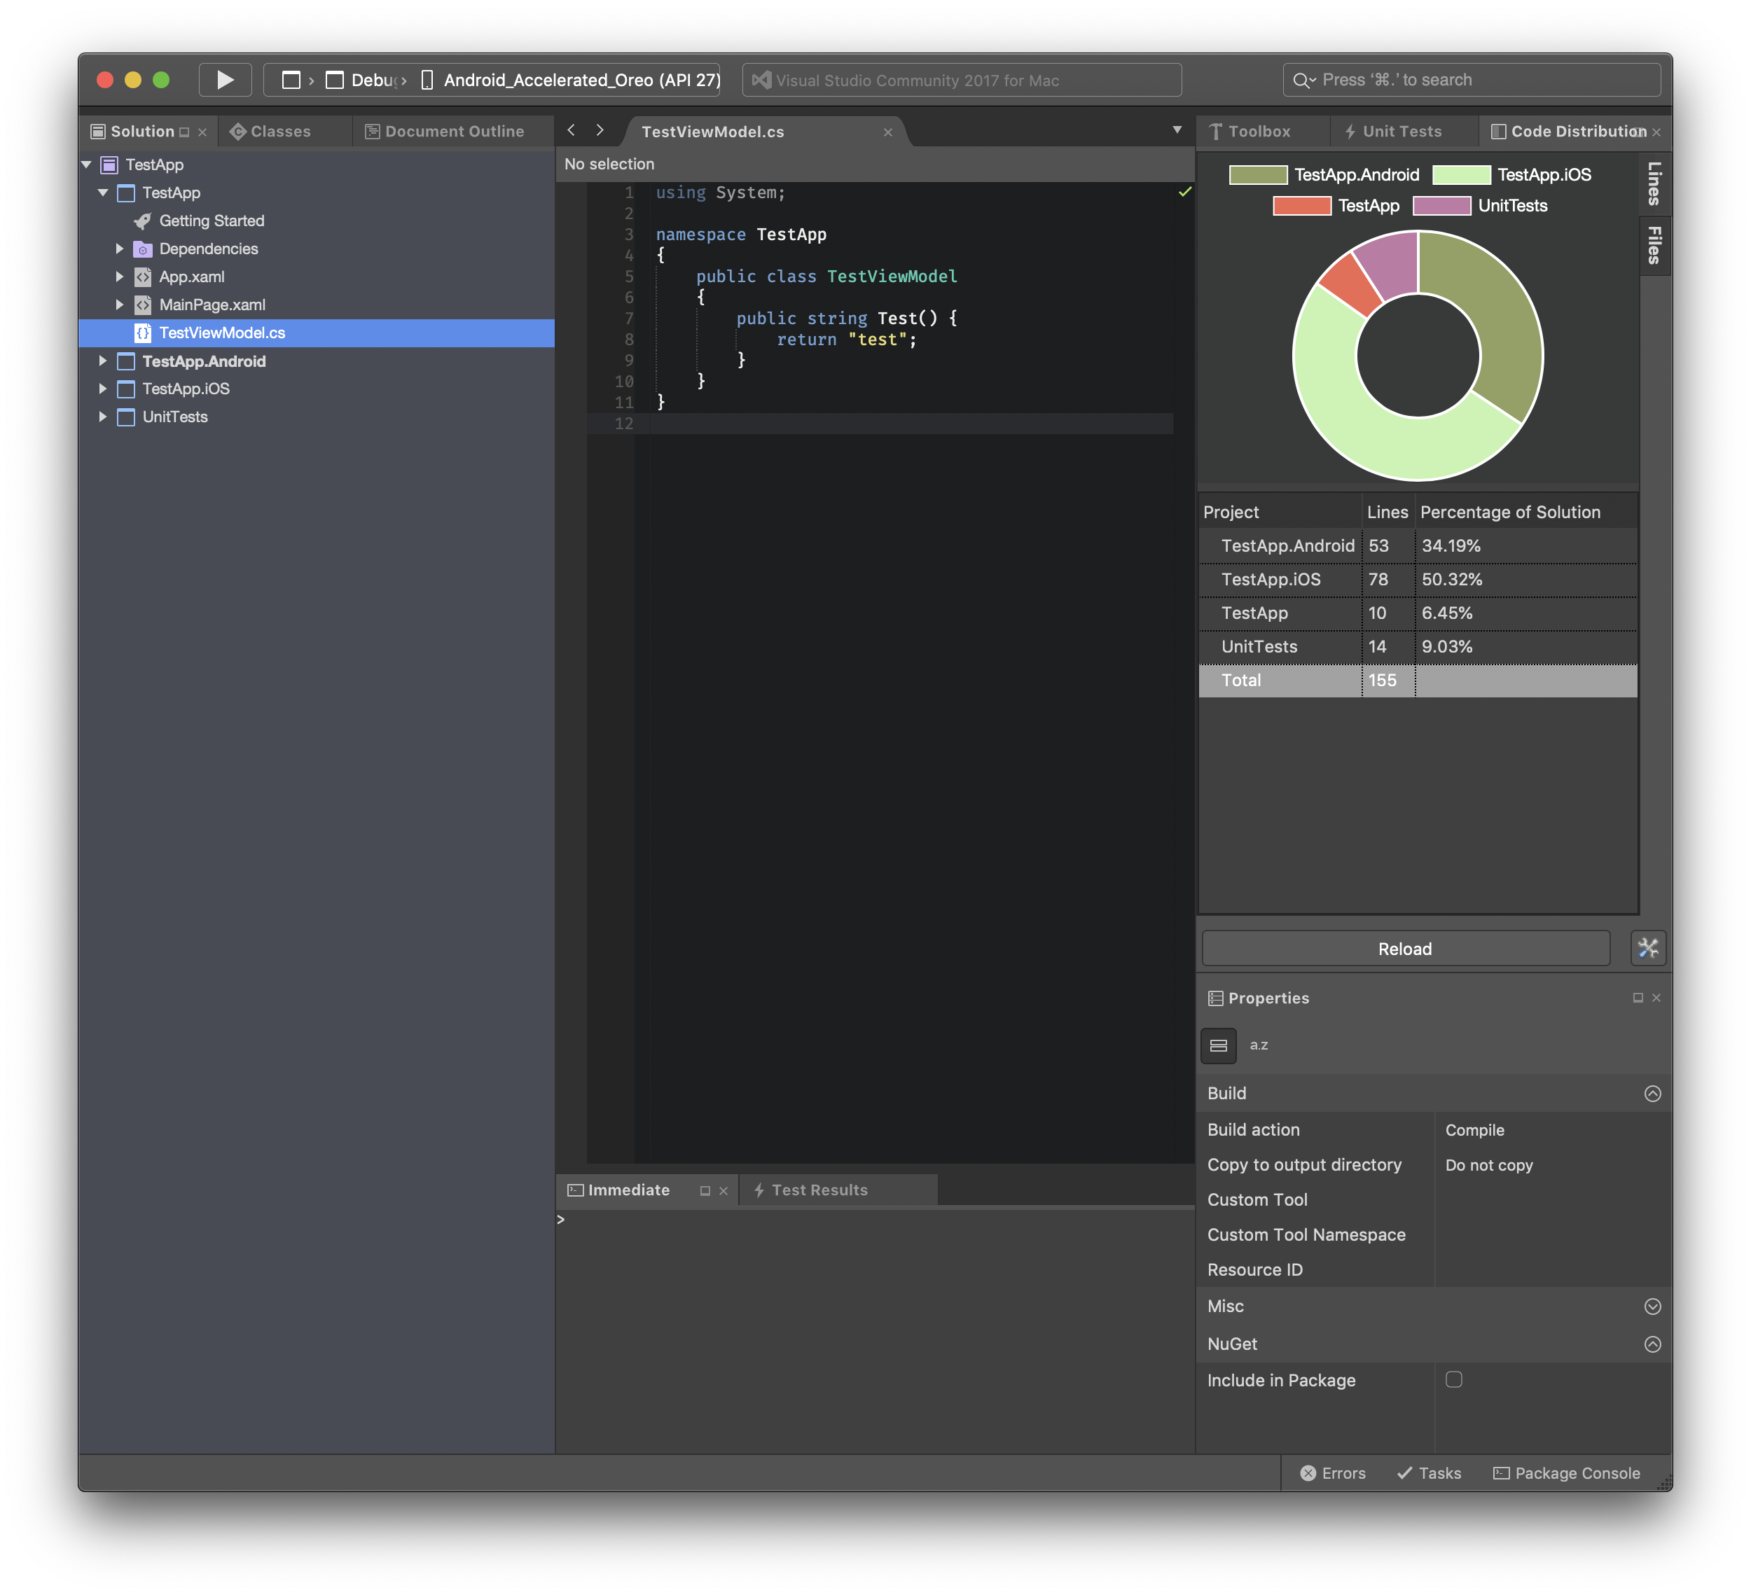
Task: Expand the Misc properties section
Action: (1652, 1307)
